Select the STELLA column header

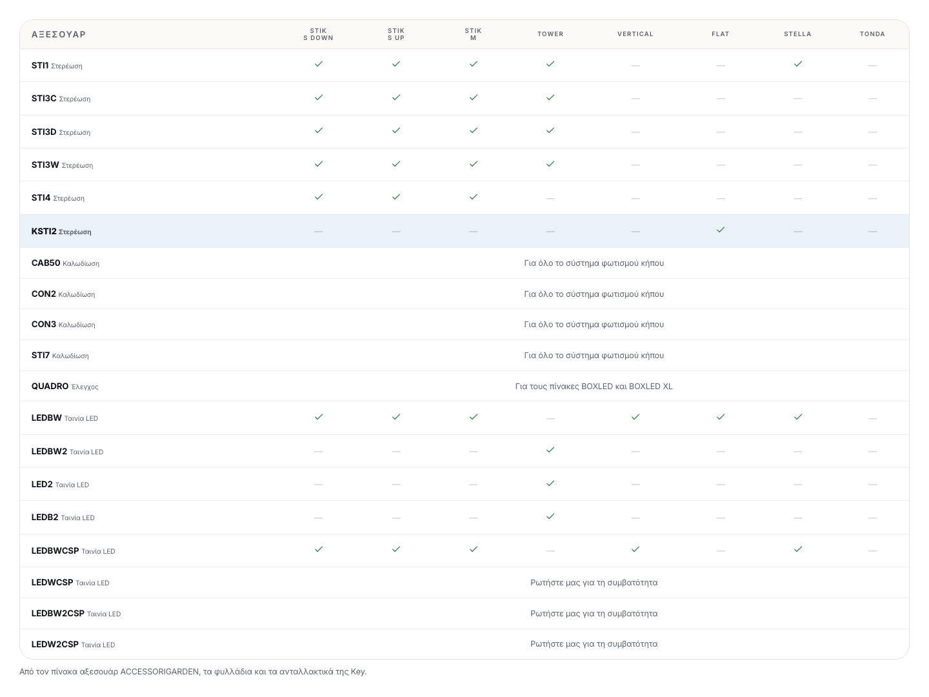pyautogui.click(x=798, y=34)
